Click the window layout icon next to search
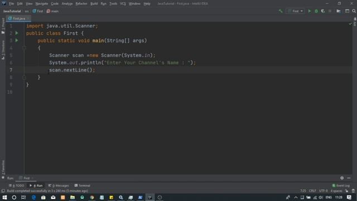The height and width of the screenshot is (201, 357). pyautogui.click(x=347, y=11)
